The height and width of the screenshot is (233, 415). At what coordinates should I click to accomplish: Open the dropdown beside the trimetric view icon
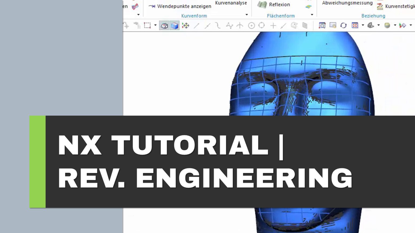coord(379,25)
